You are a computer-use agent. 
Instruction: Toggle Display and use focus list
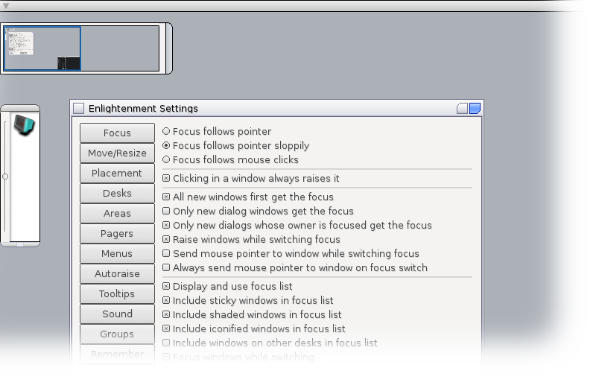coord(227,286)
